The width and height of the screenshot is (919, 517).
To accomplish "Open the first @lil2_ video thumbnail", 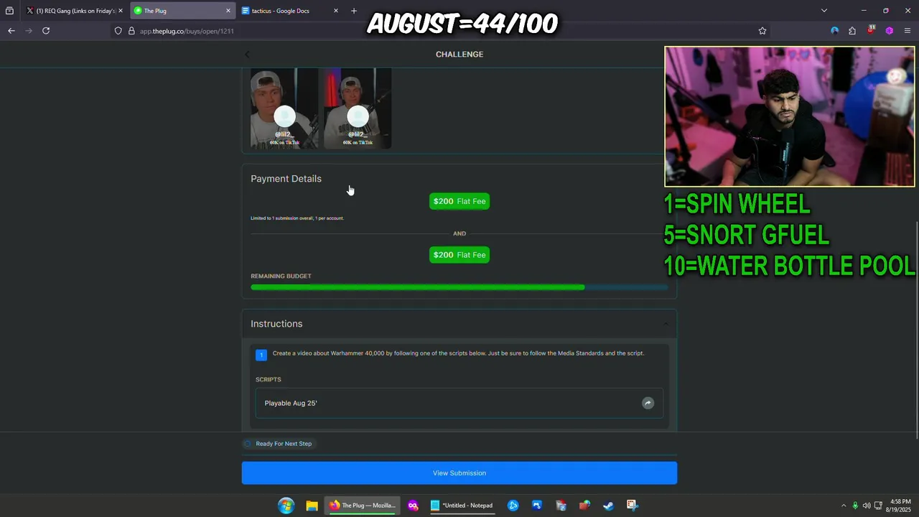I will [284, 108].
